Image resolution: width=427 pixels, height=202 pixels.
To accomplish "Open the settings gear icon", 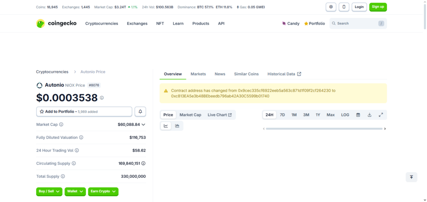I will coord(331,7).
